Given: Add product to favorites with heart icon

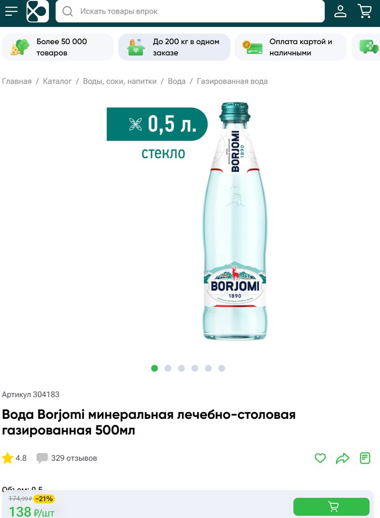Looking at the screenshot, I should (x=320, y=458).
